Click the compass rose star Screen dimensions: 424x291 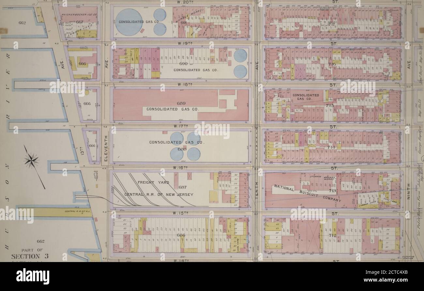[x=32, y=160]
